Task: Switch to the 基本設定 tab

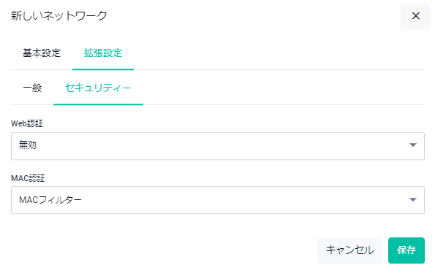Action: pos(42,53)
